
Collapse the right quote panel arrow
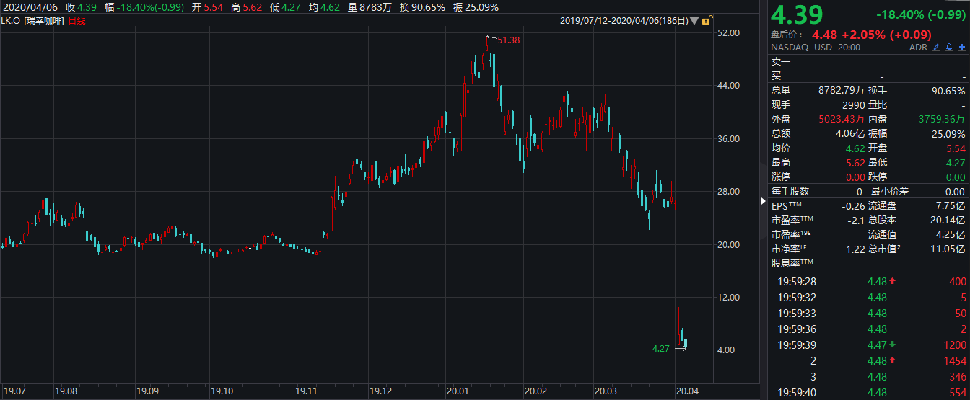point(764,200)
